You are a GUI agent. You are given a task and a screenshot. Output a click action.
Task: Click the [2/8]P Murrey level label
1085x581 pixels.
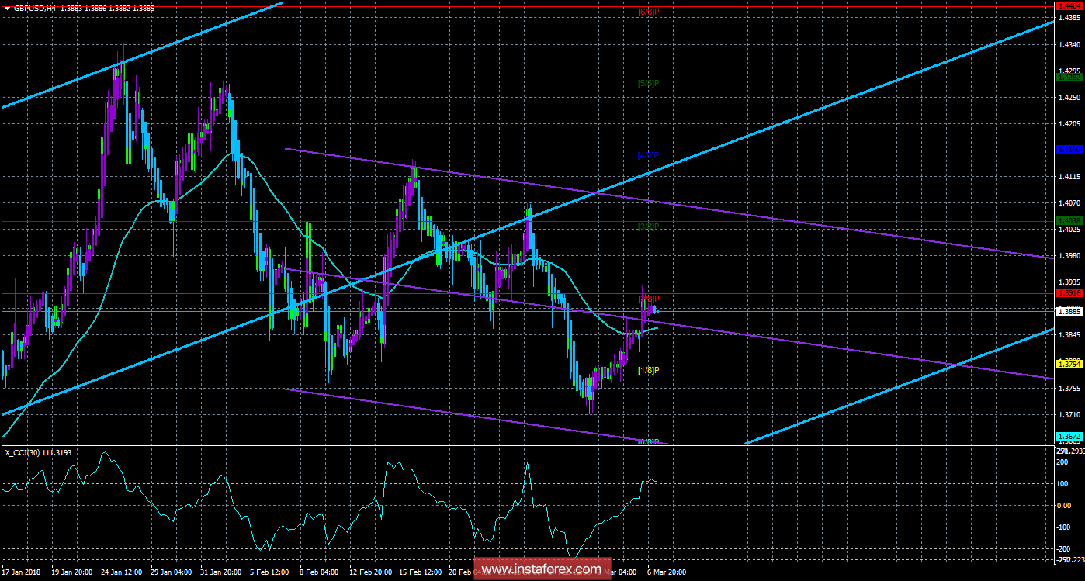pyautogui.click(x=648, y=299)
